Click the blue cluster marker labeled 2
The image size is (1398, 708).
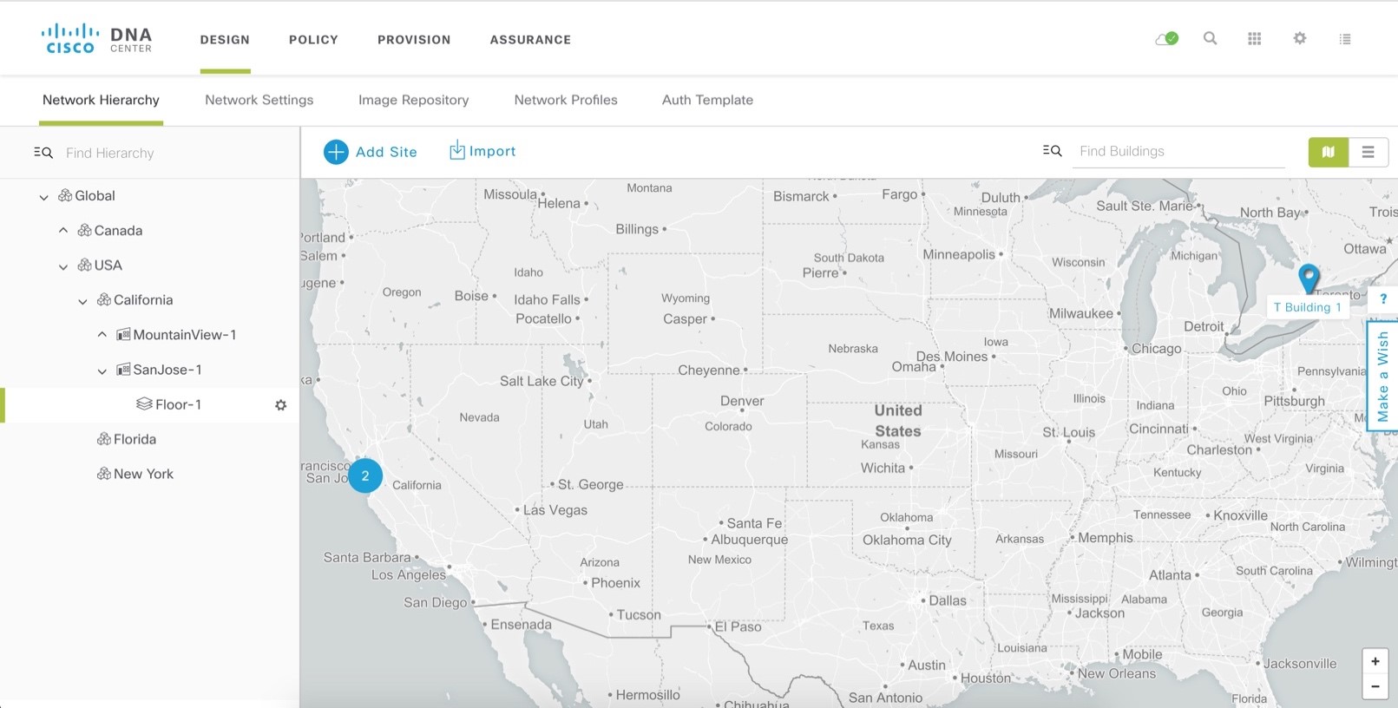365,475
